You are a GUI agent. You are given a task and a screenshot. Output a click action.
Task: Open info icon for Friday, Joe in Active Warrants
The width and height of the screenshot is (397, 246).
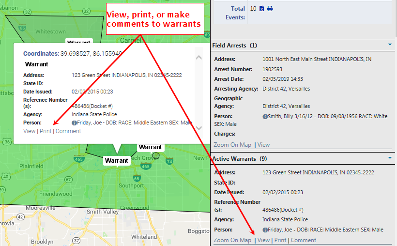click(x=265, y=230)
